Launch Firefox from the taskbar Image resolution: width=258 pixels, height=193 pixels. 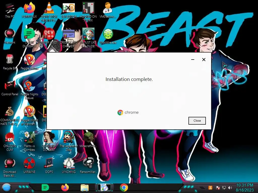point(65,187)
